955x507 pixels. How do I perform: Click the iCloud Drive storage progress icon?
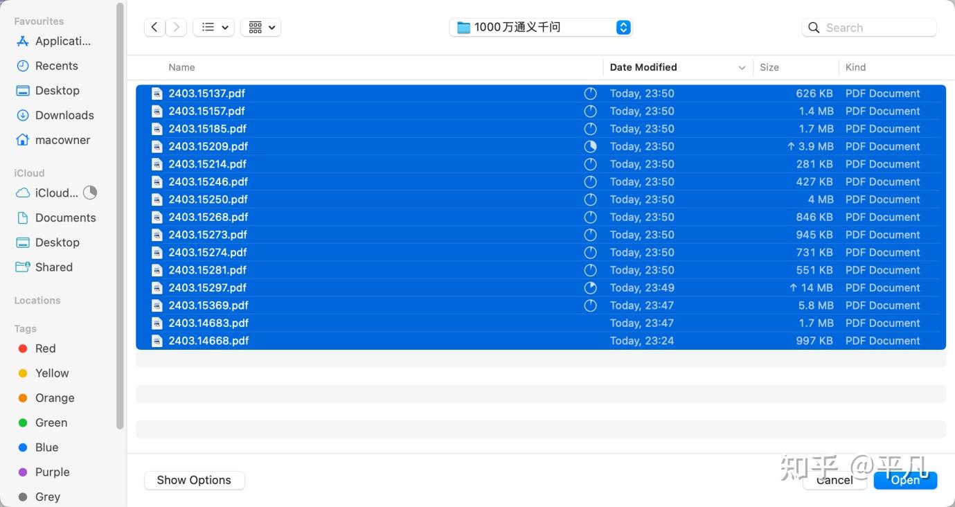(90, 193)
